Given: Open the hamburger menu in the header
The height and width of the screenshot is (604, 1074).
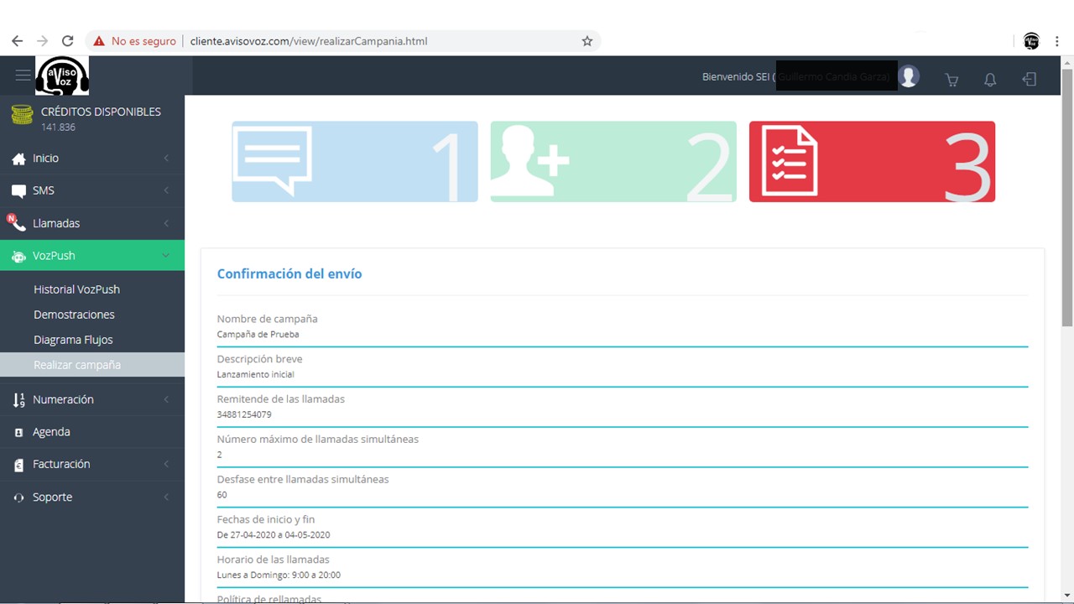Looking at the screenshot, I should point(23,75).
